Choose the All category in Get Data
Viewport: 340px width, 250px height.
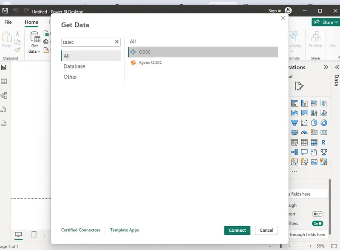pyautogui.click(x=91, y=56)
